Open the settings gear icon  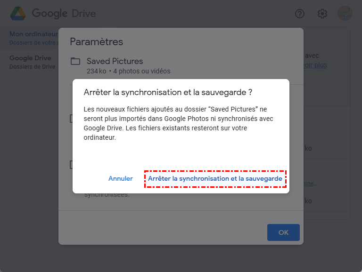pos(322,14)
